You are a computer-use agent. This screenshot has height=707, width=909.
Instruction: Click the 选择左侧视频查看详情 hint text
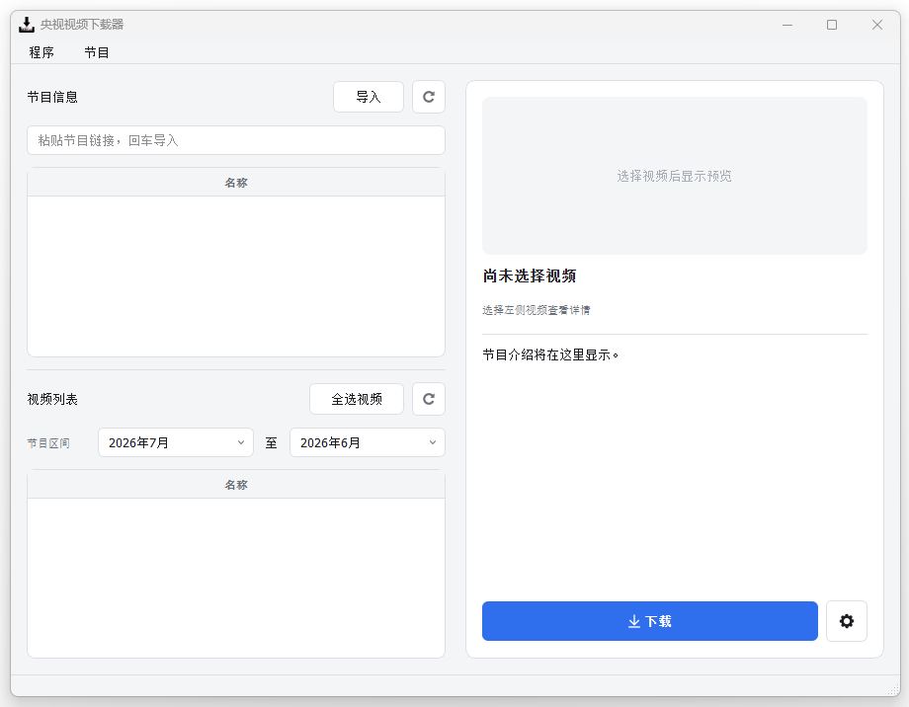(537, 310)
